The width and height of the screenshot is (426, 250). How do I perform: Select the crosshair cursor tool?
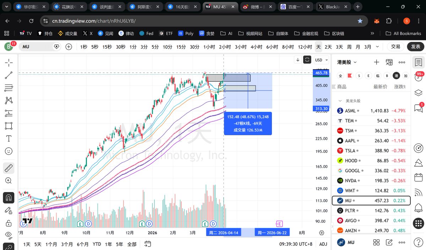coord(9,63)
